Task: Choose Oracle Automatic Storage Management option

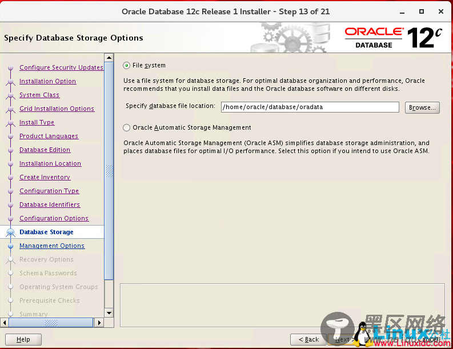Action: [x=127, y=128]
